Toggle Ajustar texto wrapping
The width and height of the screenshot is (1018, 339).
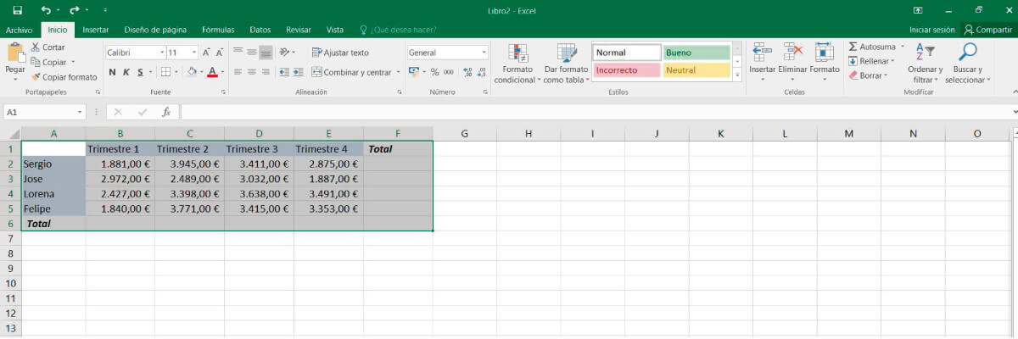click(340, 53)
